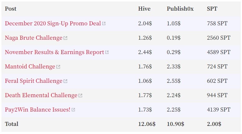Click external link icon next to Feral Spirit Challenge
This screenshot has height=134, width=242.
tap(65, 81)
